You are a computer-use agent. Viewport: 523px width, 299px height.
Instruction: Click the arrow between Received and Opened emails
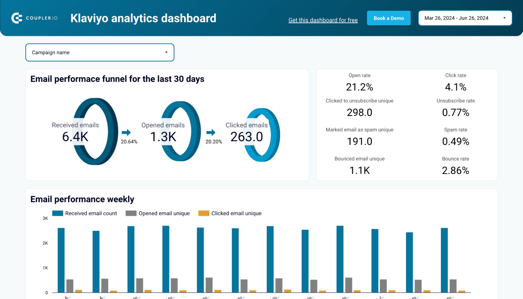[126, 133]
